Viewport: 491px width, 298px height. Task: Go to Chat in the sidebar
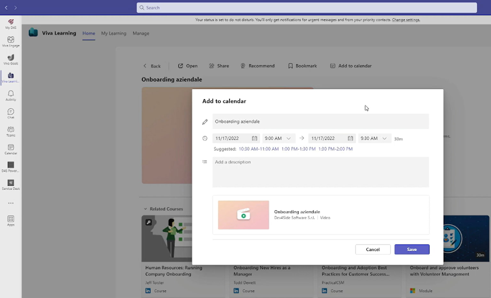[x=11, y=113]
